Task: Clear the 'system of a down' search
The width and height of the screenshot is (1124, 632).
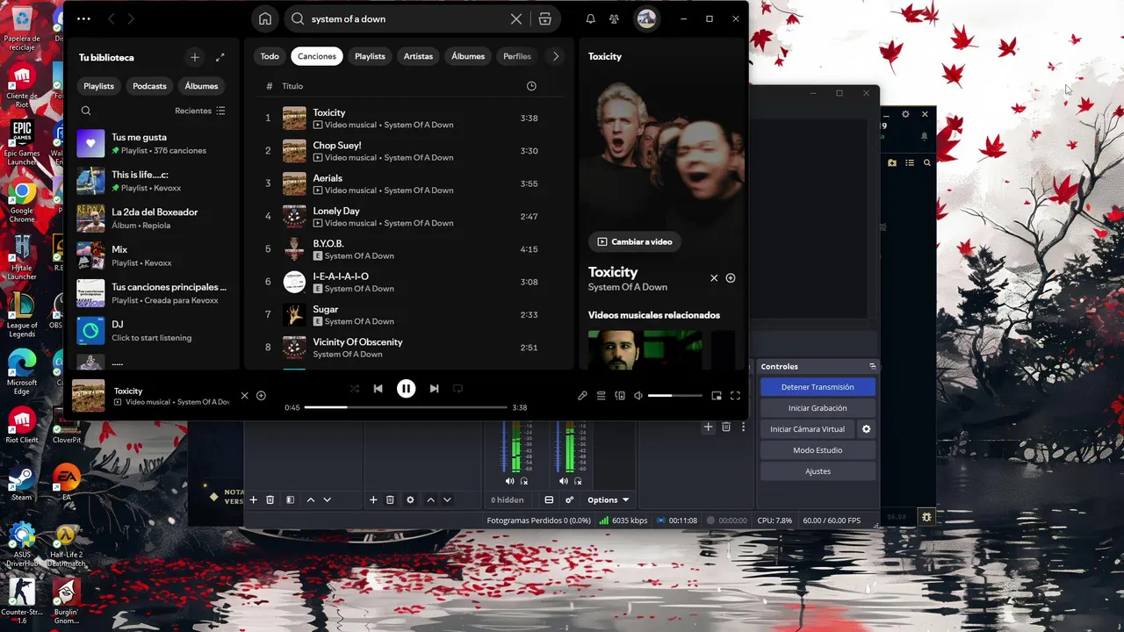Action: pyautogui.click(x=516, y=18)
